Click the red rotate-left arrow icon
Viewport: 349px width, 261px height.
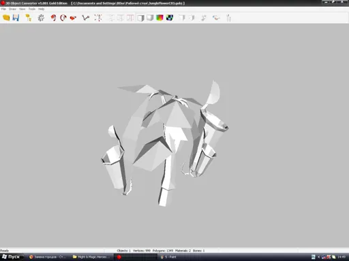point(53,18)
